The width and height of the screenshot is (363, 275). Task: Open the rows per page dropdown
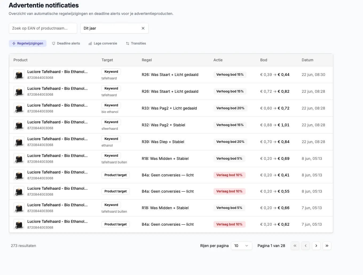point(241,246)
